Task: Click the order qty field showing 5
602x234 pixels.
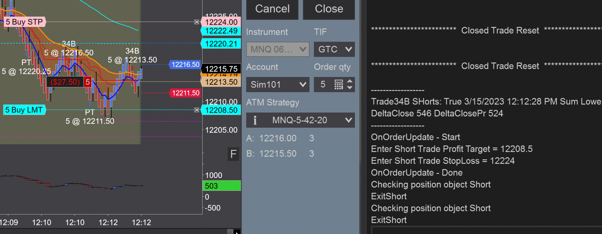Action: (323, 84)
